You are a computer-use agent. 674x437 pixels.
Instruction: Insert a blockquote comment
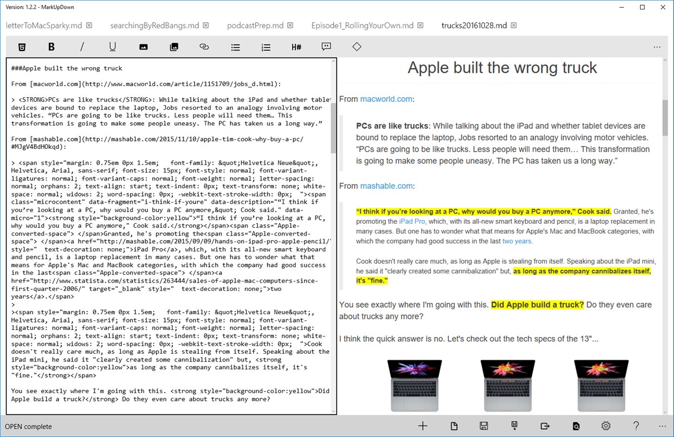[326, 47]
